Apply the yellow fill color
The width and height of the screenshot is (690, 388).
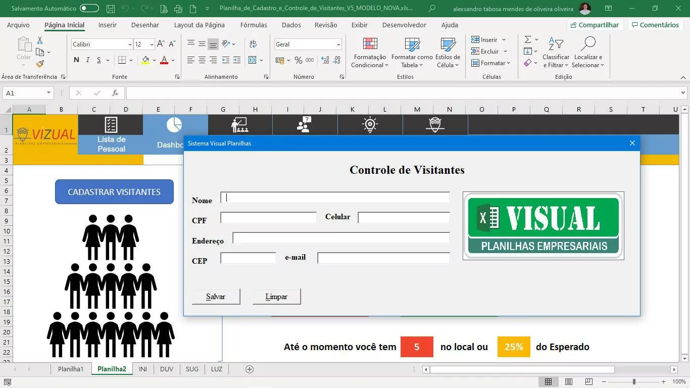tap(145, 60)
